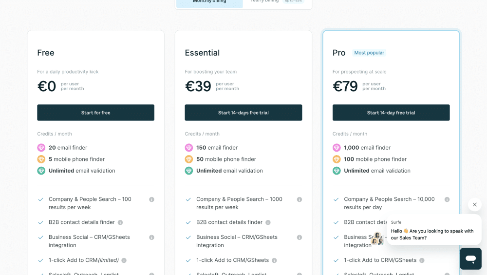Click the info icon for Essential Company & People Search
Image resolution: width=487 pixels, height=275 pixels.
pos(300,199)
